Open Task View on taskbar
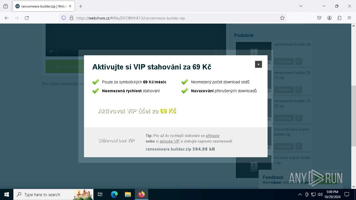Image resolution: width=356 pixels, height=200 pixels. point(100,194)
